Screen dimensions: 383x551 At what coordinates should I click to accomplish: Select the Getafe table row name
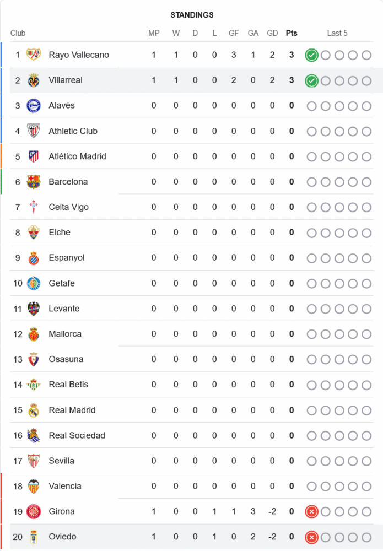coord(62,283)
